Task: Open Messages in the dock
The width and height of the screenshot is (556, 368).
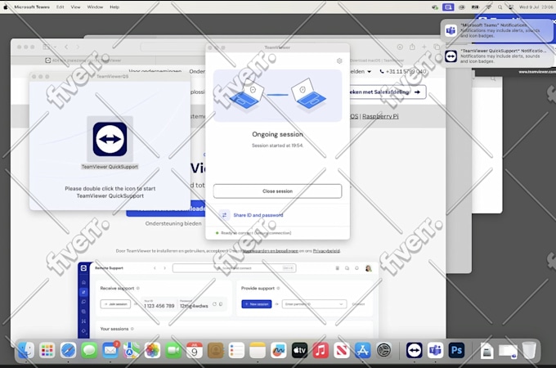Action: (x=89, y=351)
